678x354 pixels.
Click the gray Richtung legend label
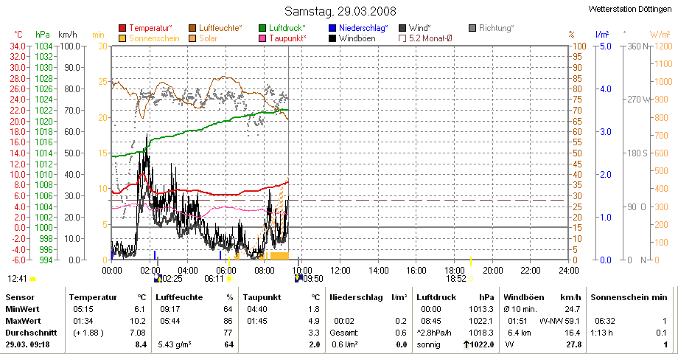(497, 28)
